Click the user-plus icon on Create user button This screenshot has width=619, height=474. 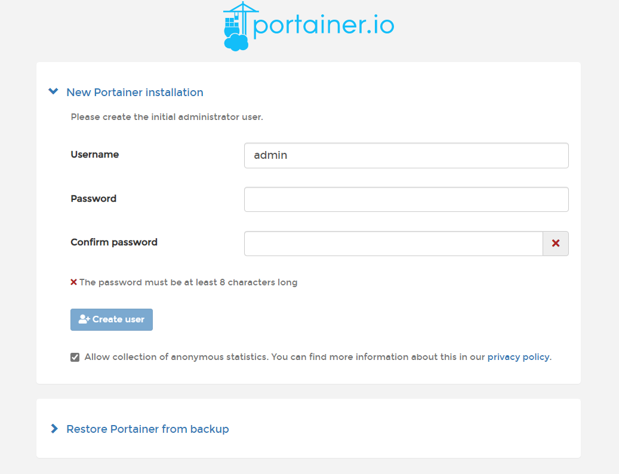click(x=84, y=319)
